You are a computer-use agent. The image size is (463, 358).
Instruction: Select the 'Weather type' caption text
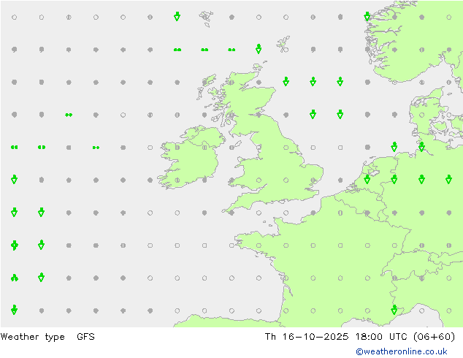coord(32,337)
